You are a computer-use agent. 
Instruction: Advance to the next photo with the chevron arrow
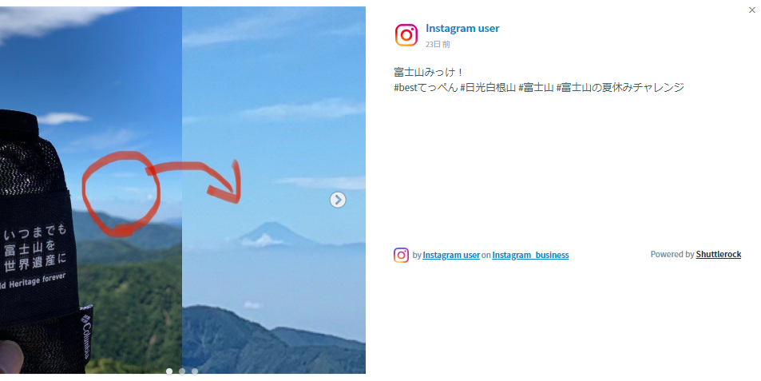(338, 200)
